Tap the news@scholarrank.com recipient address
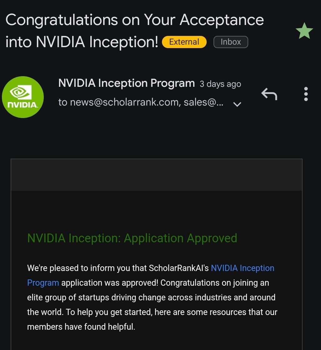 (x=125, y=102)
